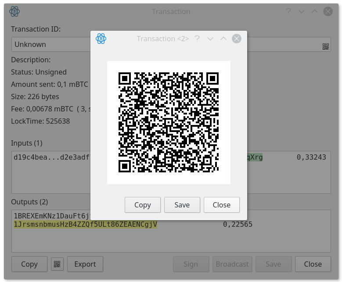
Task: Click the Export button in the Transaction window
Action: [85, 264]
